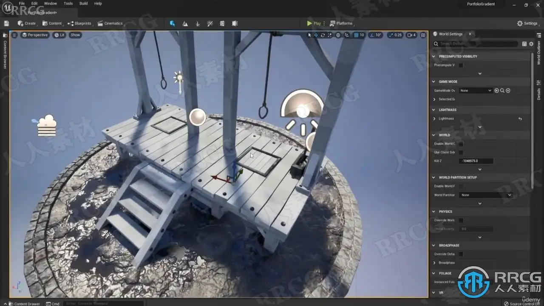The width and height of the screenshot is (544, 306).
Task: Open the Content Drawer
Action: click(24, 303)
